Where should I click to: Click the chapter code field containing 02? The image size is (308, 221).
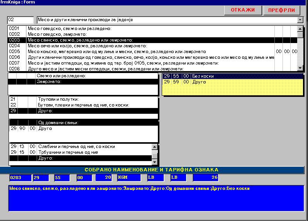[20, 20]
